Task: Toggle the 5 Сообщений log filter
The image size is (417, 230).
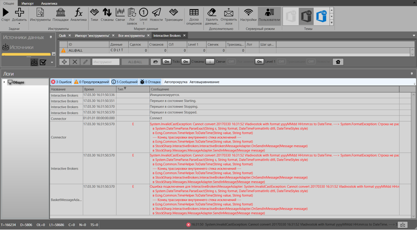Action: click(124, 82)
